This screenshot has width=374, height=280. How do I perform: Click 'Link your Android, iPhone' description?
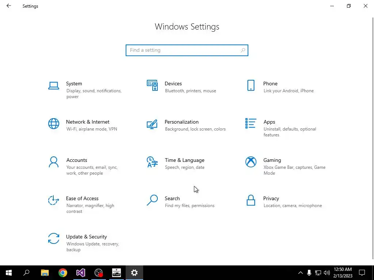(289, 91)
